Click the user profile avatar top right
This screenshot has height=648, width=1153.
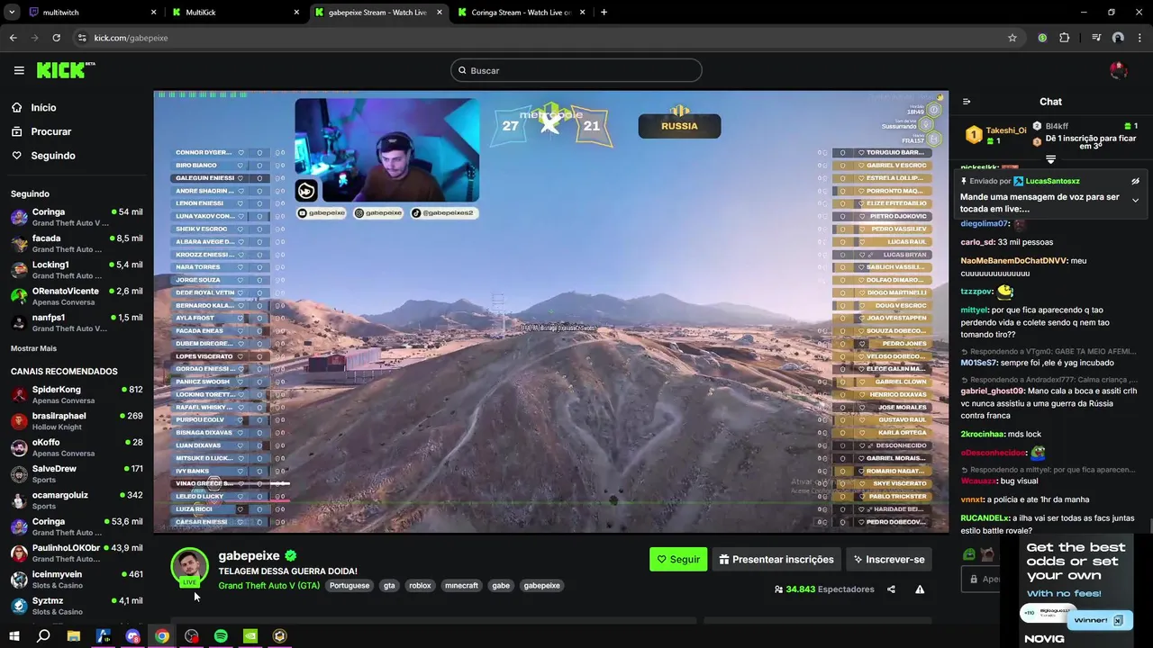1118,70
